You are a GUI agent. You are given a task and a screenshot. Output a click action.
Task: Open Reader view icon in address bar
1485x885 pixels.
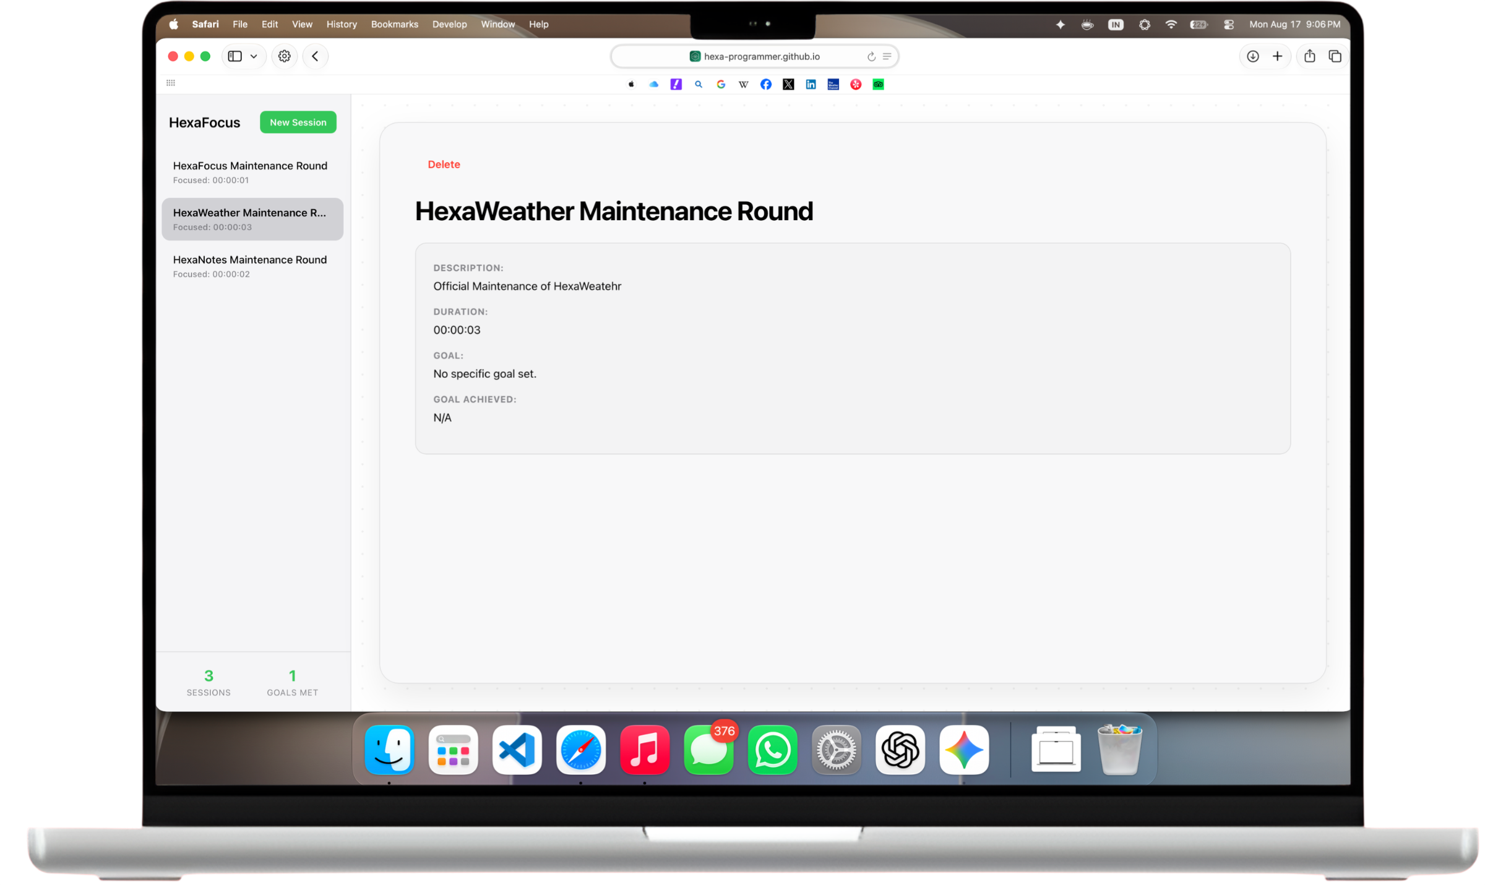[887, 56]
